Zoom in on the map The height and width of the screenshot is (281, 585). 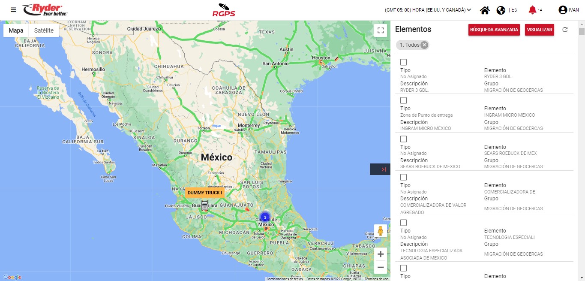click(380, 254)
